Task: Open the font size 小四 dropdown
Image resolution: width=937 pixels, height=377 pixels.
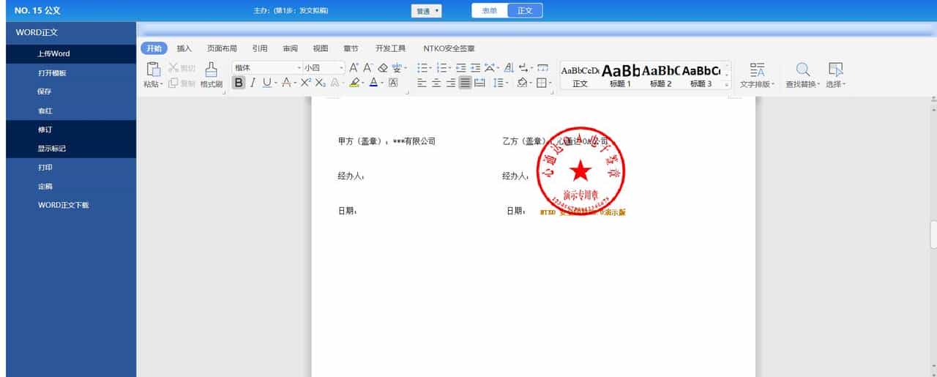Action: point(342,68)
